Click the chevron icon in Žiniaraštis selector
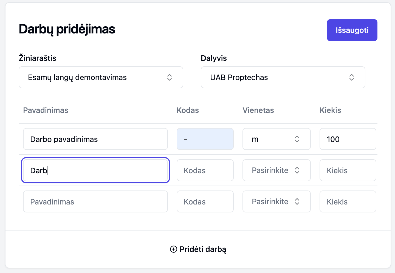Screen dimensions: 395x273 [170, 77]
